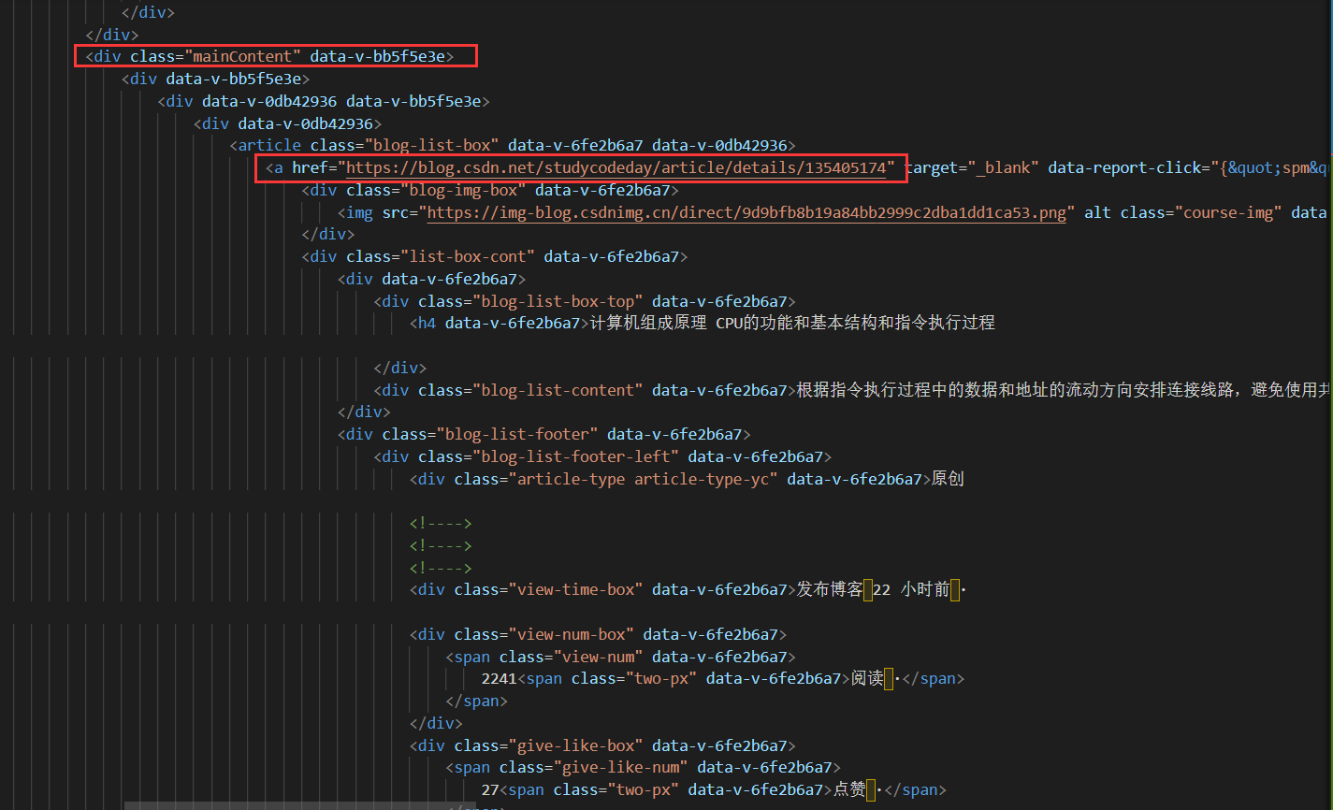Click the "view-num-box" class value
Image resolution: width=1333 pixels, height=810 pixels.
[570, 634]
